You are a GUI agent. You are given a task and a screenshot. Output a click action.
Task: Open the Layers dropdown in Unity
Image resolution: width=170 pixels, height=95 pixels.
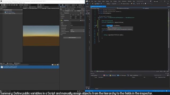tap(74, 5)
